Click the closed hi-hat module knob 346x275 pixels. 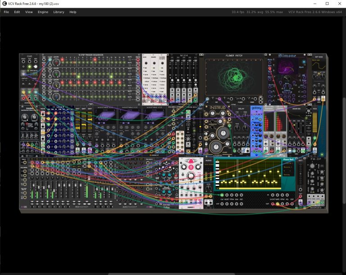tap(162, 63)
